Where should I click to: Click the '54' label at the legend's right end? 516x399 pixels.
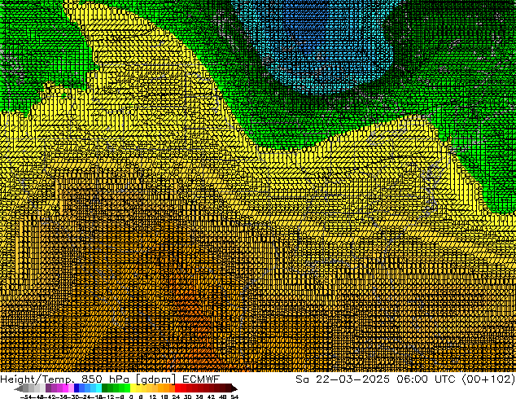tap(234, 397)
